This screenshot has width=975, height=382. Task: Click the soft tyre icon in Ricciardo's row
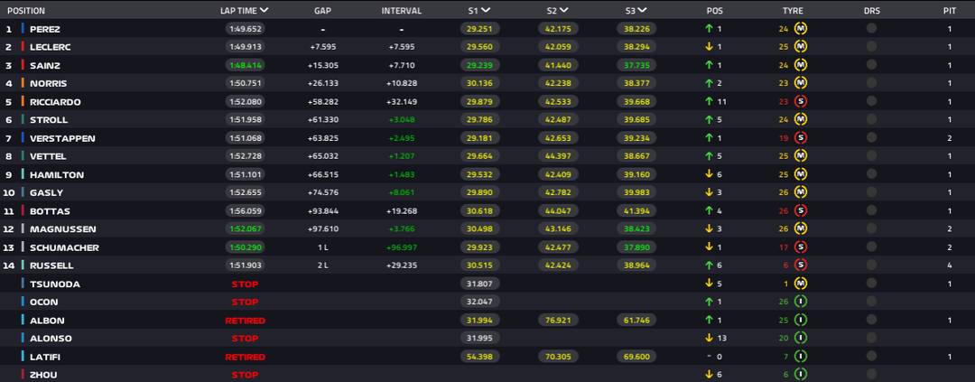point(800,102)
